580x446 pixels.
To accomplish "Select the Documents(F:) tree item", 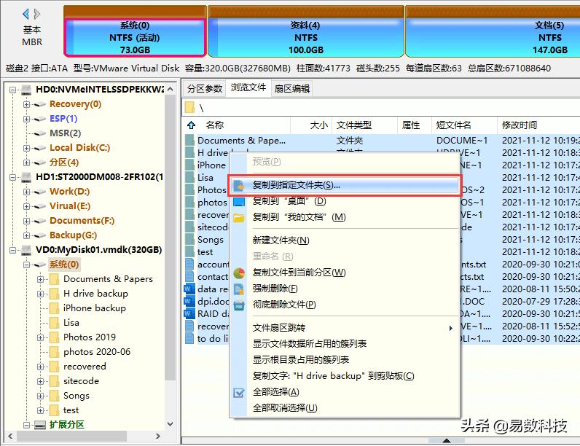I will point(82,221).
